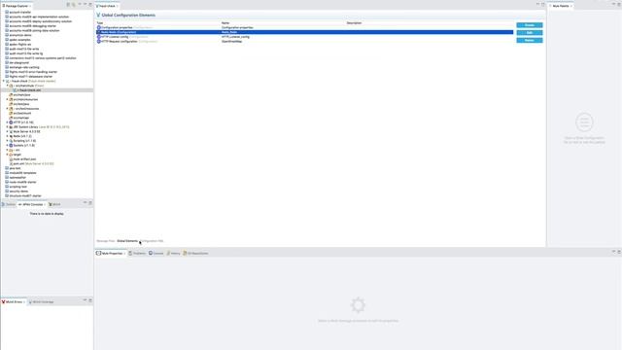Sort by the Name column header
Screen dimensions: 622x350
(x=225, y=23)
